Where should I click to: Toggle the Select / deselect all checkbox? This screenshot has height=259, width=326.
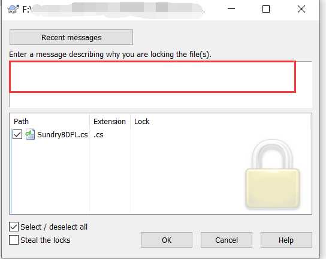14,227
